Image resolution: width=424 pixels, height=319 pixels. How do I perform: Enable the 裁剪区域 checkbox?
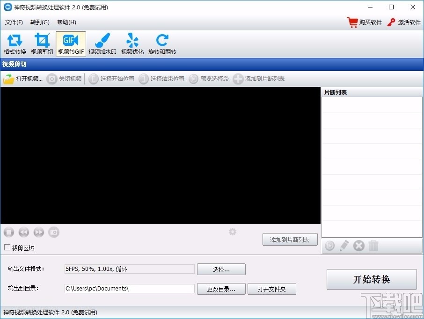click(x=7, y=248)
